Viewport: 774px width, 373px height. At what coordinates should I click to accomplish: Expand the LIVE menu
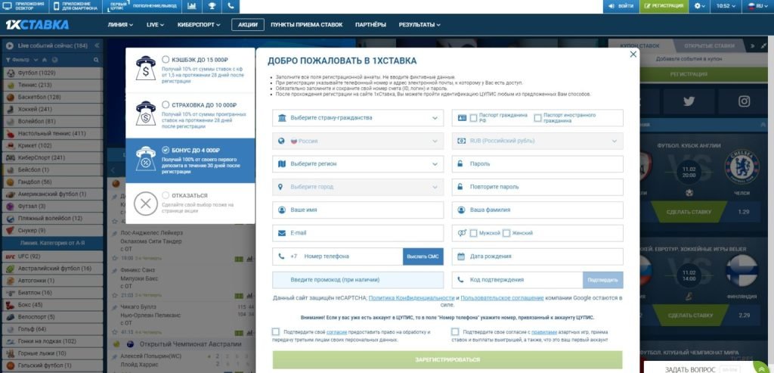tap(155, 25)
